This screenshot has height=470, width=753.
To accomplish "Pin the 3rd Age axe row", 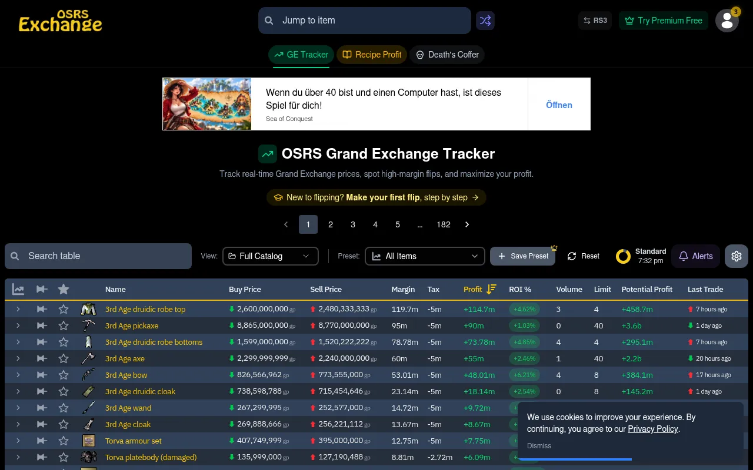I will [x=42, y=358].
